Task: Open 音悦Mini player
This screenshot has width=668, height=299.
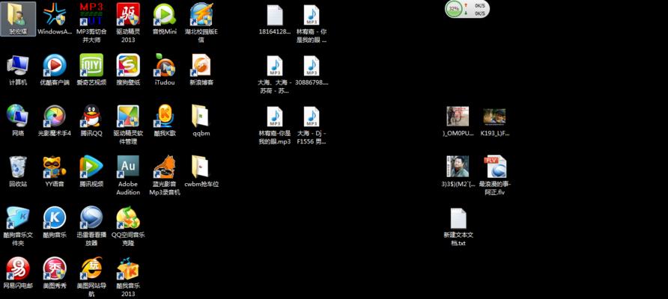Action: tap(165, 19)
